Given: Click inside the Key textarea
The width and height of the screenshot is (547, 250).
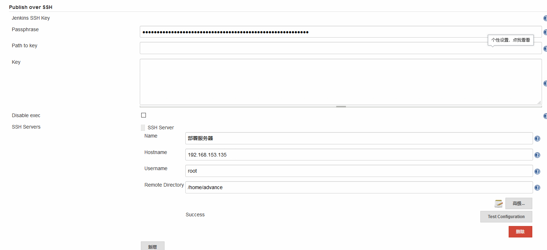Looking at the screenshot, I should [x=341, y=82].
